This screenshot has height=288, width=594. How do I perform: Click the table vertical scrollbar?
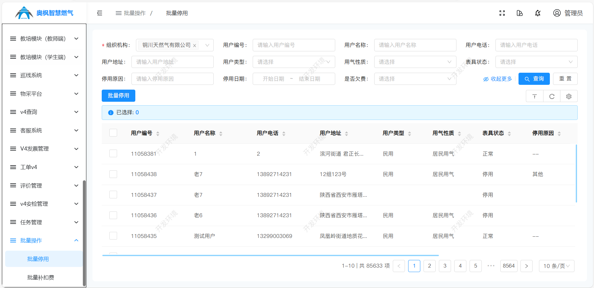pyautogui.click(x=576, y=174)
